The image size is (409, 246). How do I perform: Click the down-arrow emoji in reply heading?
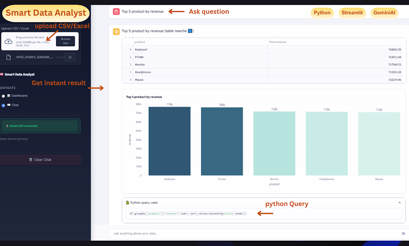coord(190,31)
